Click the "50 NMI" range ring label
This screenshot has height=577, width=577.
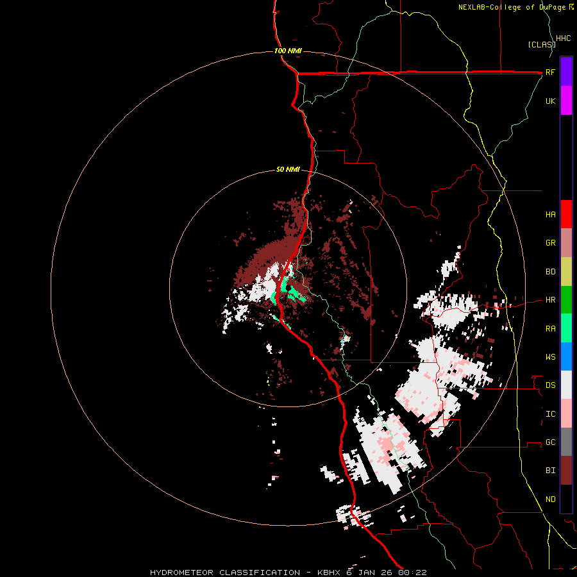pyautogui.click(x=288, y=169)
